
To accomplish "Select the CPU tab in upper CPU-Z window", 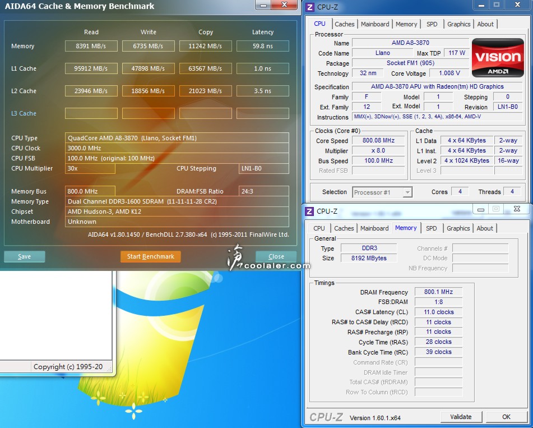I will (x=319, y=24).
